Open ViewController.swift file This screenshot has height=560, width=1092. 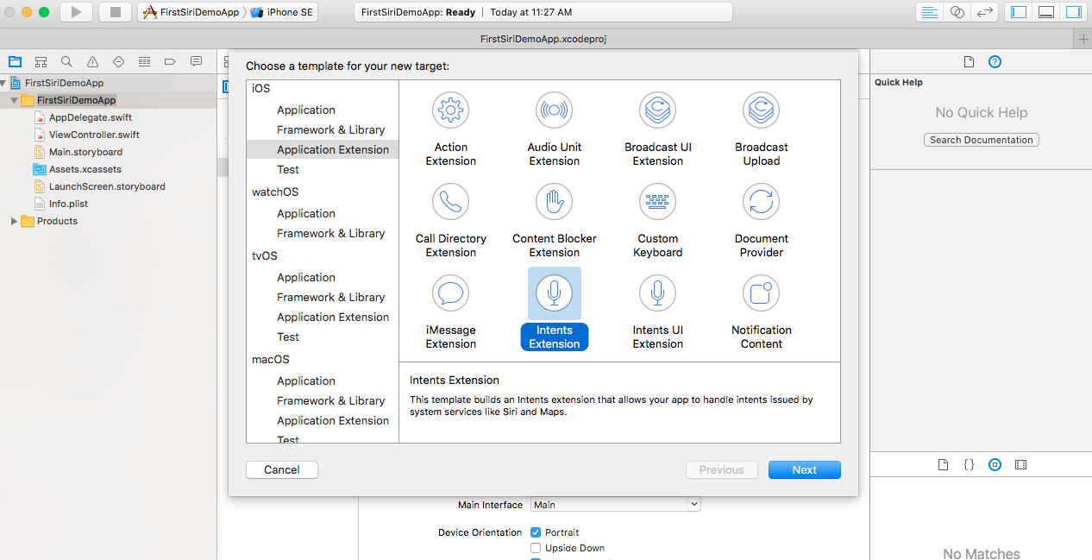(x=94, y=135)
